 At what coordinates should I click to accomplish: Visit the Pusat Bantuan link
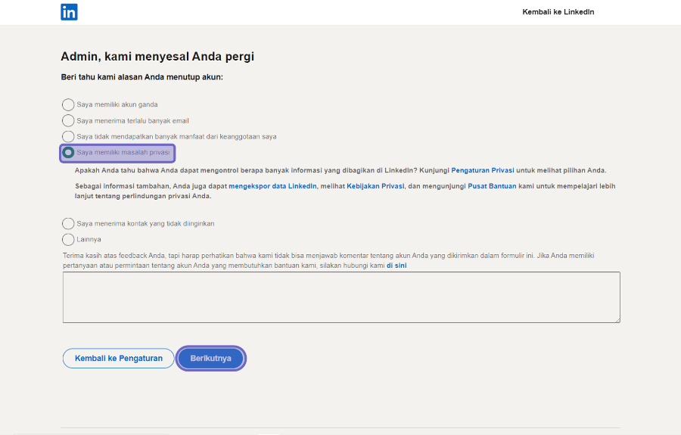492,186
